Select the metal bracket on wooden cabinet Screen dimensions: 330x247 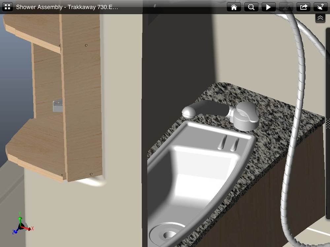tap(57, 106)
